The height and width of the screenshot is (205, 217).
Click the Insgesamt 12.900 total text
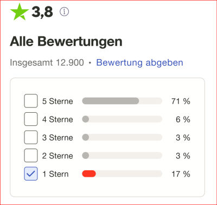click(47, 63)
